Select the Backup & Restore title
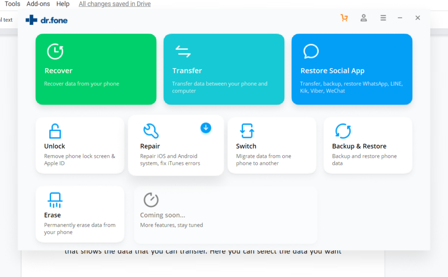Viewport: 448px width, 277px height. point(359,146)
